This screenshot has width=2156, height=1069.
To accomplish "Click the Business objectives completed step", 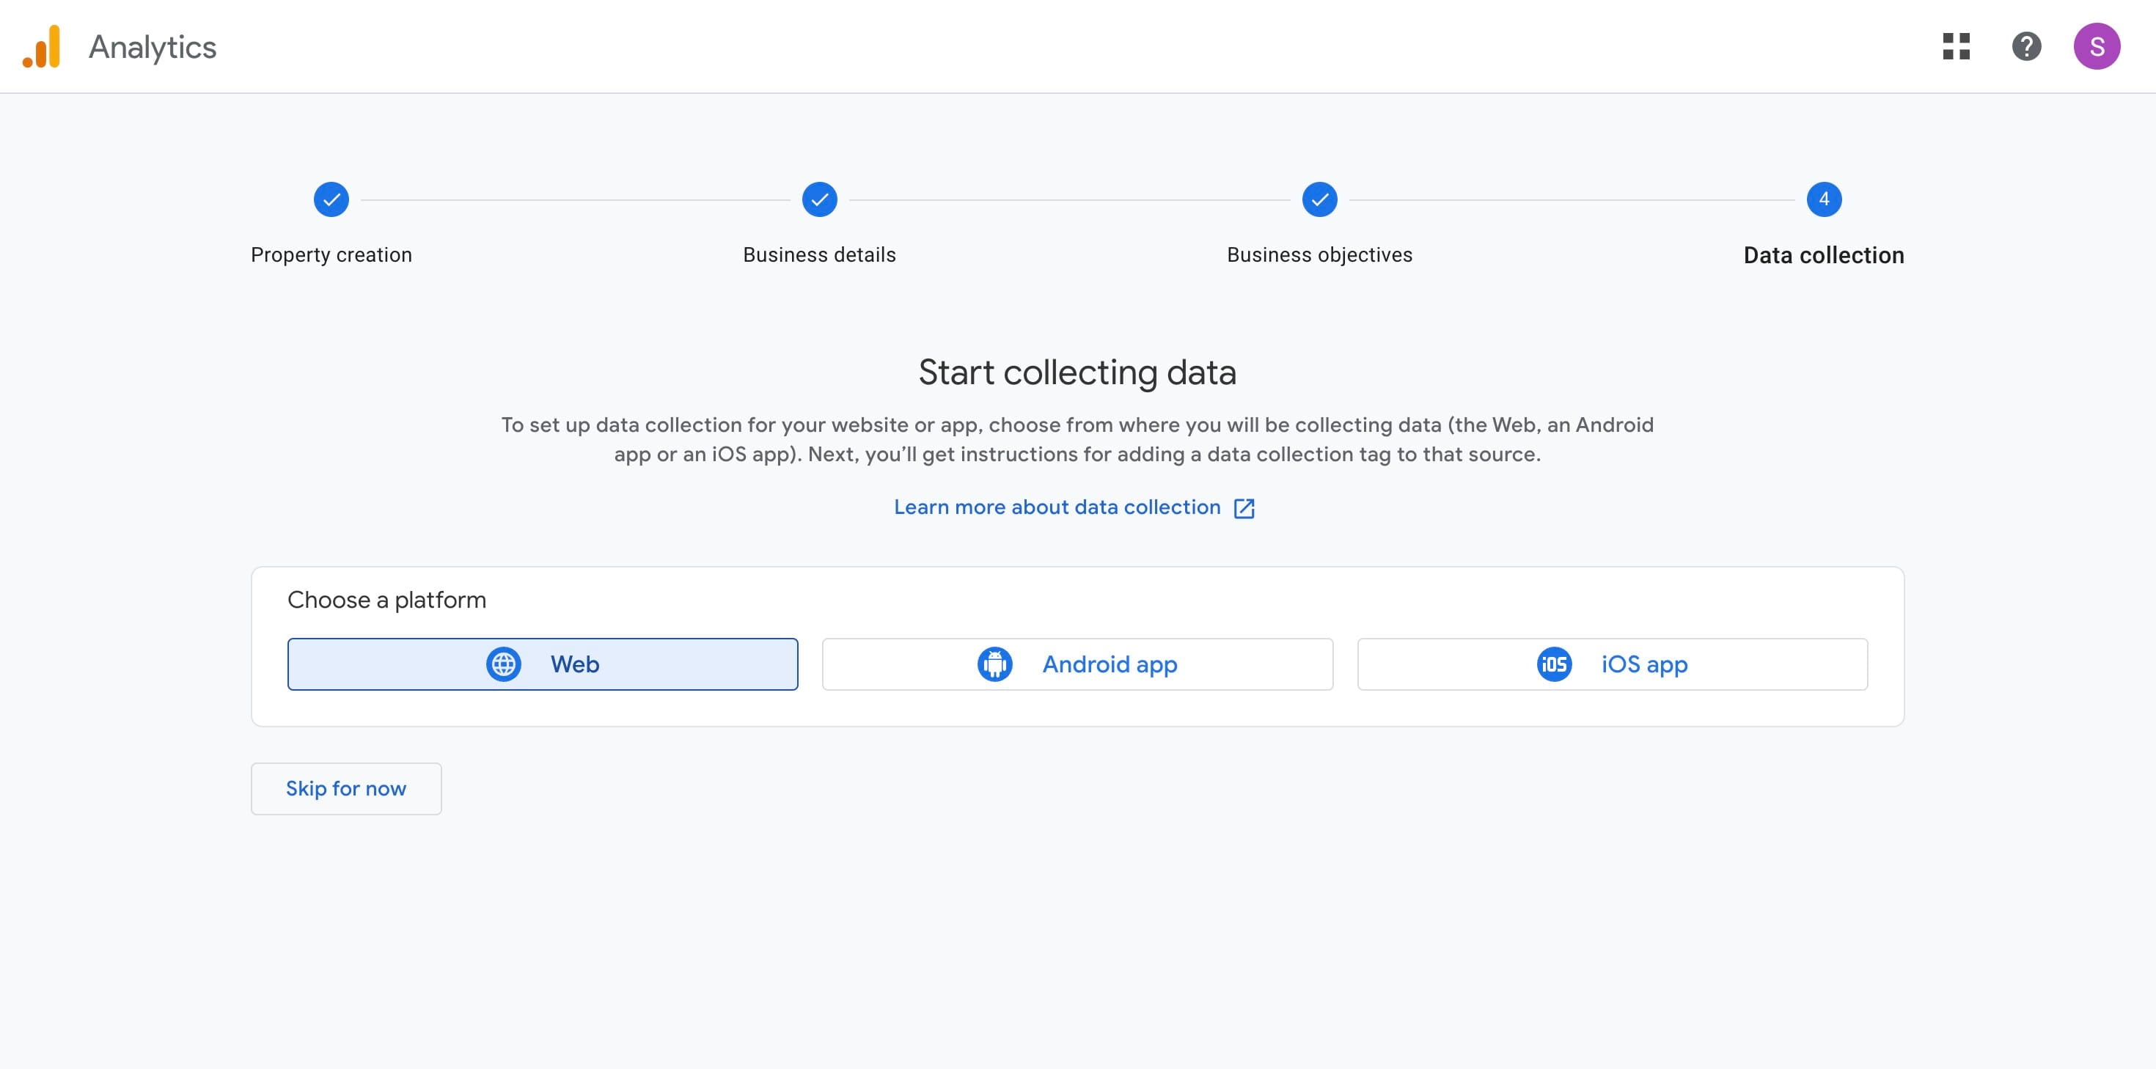I will (1319, 200).
